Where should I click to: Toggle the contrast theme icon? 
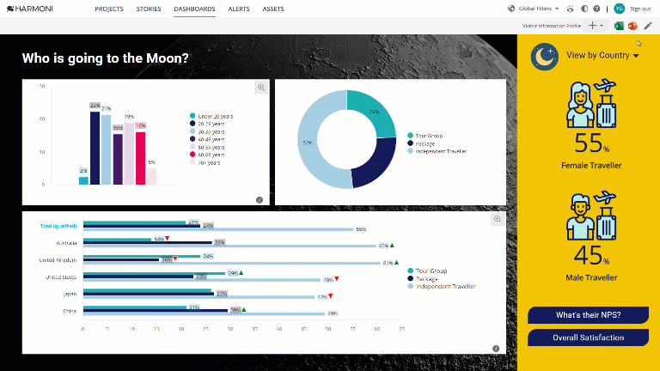tap(584, 9)
